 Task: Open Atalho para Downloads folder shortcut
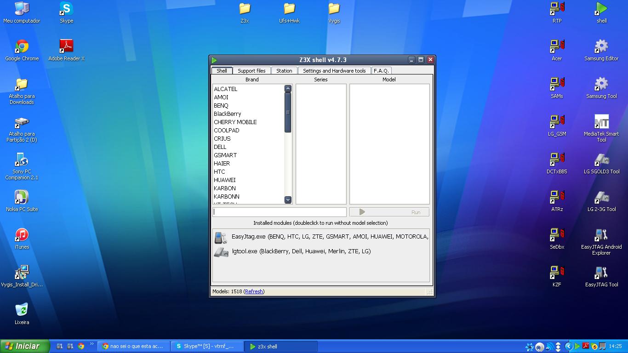[22, 91]
